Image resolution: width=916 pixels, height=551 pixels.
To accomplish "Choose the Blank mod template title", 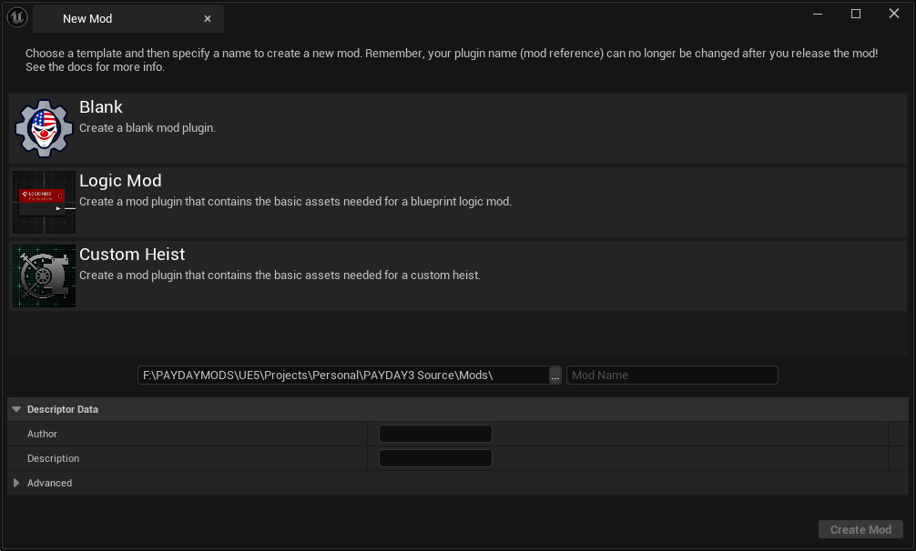I will [x=101, y=107].
